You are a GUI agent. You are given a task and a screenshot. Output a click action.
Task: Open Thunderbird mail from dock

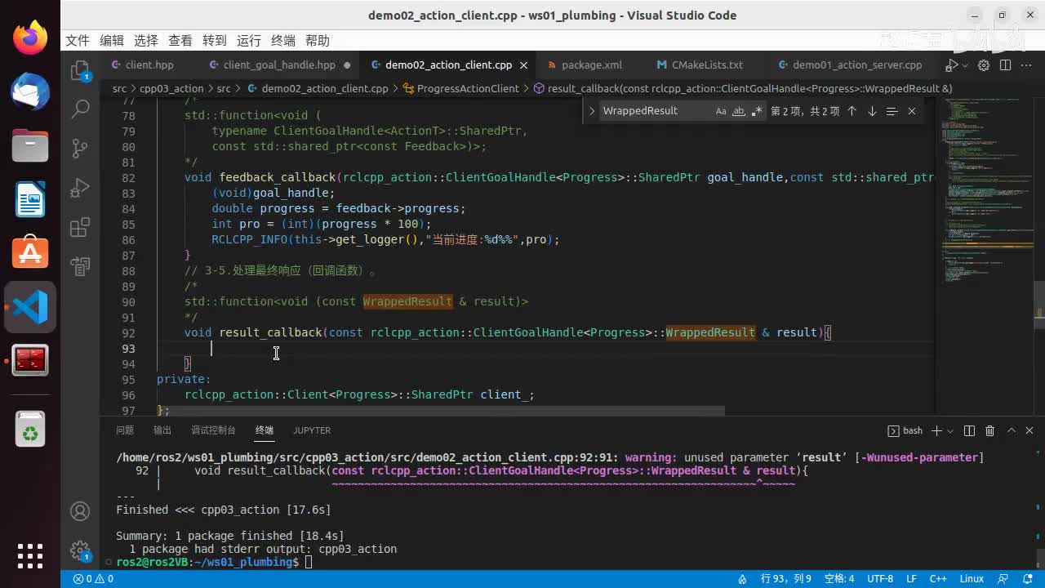[30, 91]
